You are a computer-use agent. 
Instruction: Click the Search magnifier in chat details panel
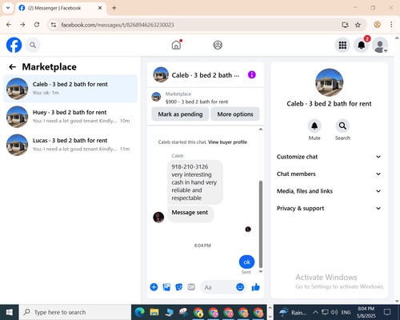pos(342,126)
